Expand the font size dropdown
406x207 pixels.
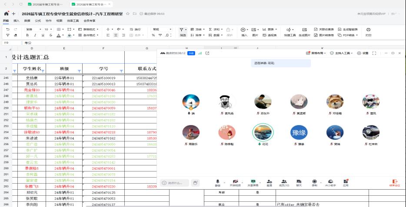[51, 29]
